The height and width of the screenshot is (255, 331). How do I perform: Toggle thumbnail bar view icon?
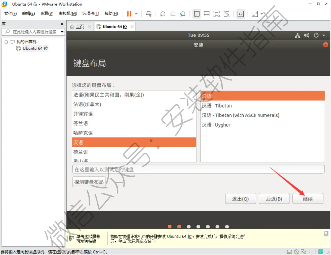pyautogui.click(x=207, y=14)
